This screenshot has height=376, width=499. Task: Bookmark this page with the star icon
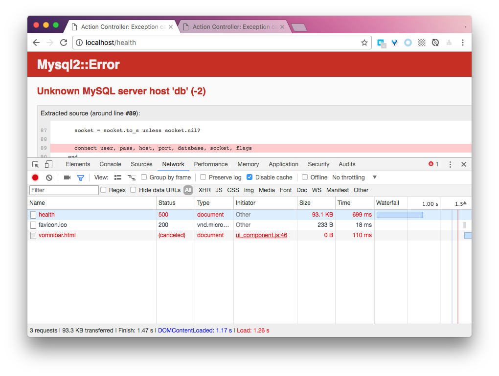tap(364, 43)
